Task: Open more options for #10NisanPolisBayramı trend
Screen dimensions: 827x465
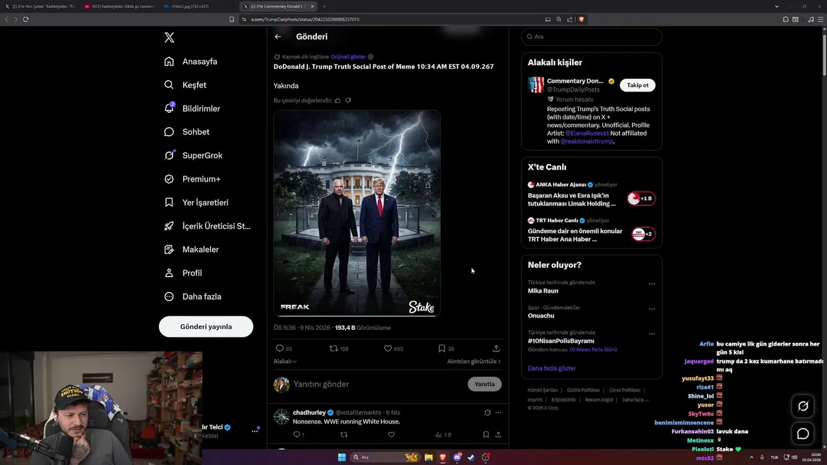Action: click(x=651, y=334)
